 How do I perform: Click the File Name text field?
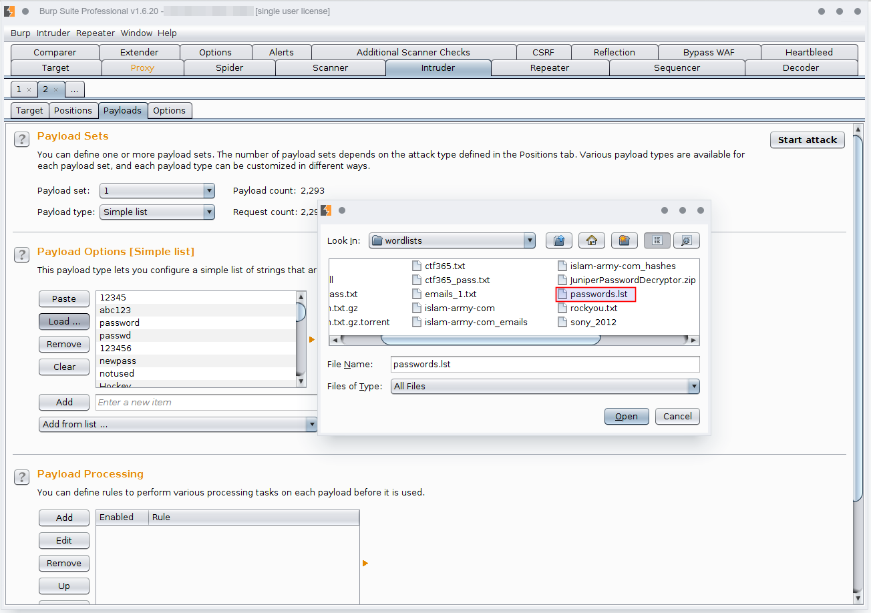[544, 365]
